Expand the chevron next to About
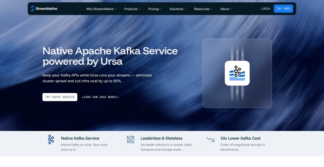Image resolution: width=324 pixels, height=167 pixels. [x=231, y=9]
